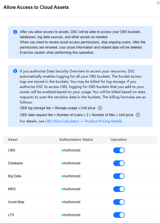
Task: Click the green status dot for MRS
Action: [x=63, y=189]
